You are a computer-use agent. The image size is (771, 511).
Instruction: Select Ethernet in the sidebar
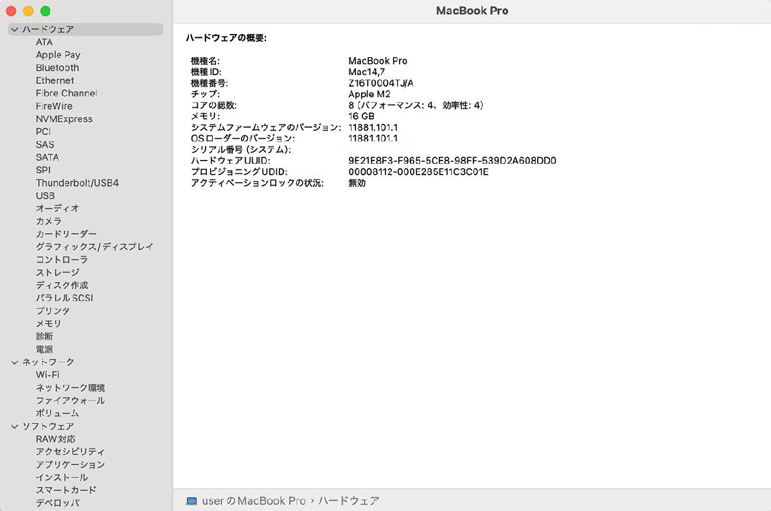(x=55, y=81)
